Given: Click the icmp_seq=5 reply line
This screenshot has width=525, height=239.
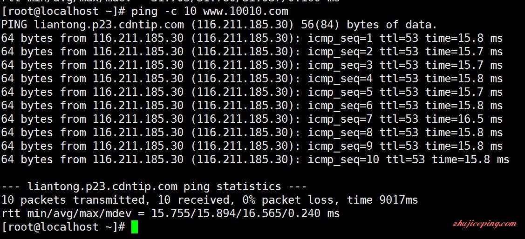Looking at the screenshot, I should [x=252, y=92].
